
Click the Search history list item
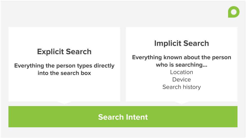[181, 87]
